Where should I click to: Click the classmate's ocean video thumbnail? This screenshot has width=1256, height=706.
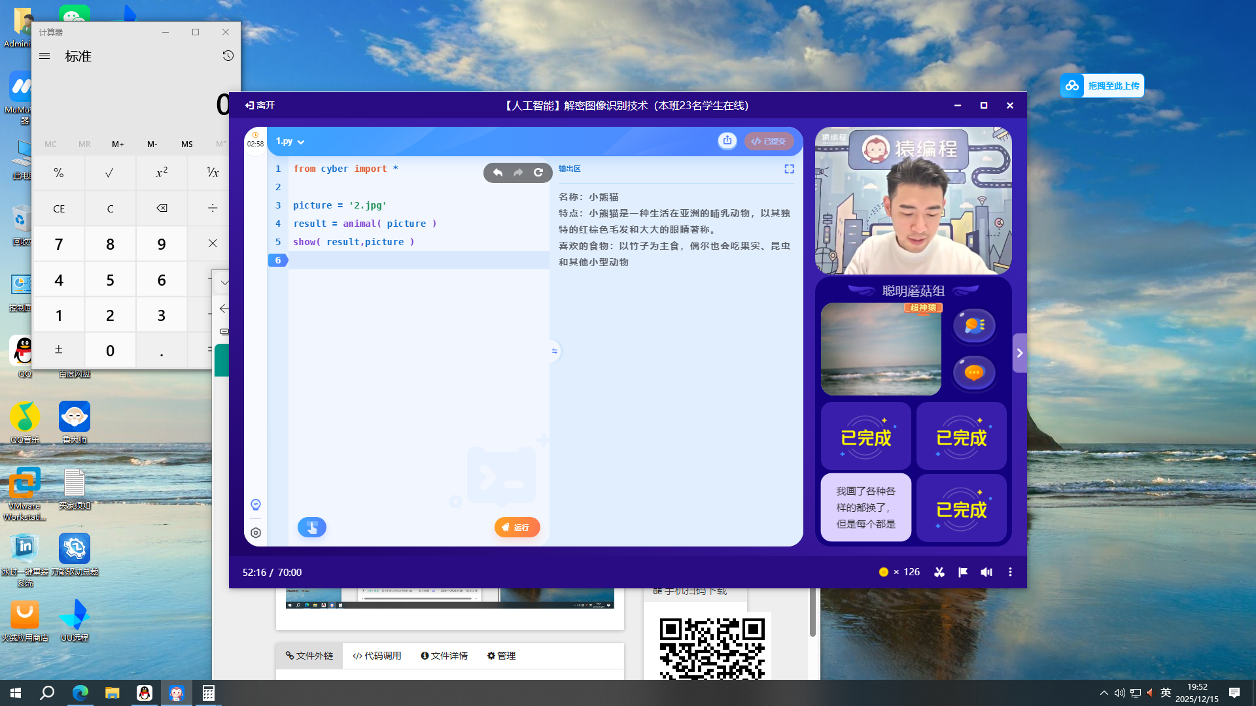881,349
